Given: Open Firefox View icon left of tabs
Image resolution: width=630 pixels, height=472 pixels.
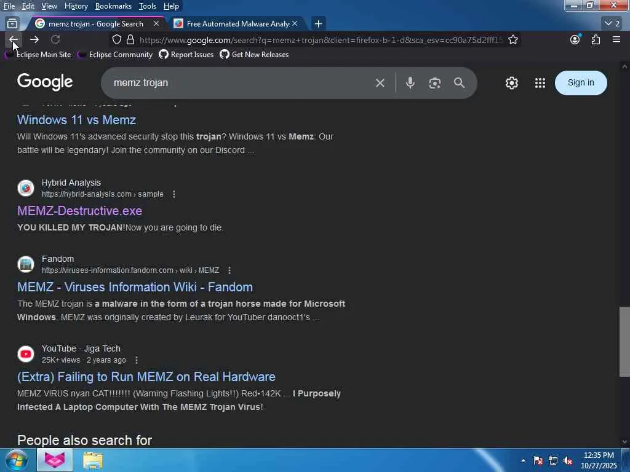Looking at the screenshot, I should tap(12, 24).
